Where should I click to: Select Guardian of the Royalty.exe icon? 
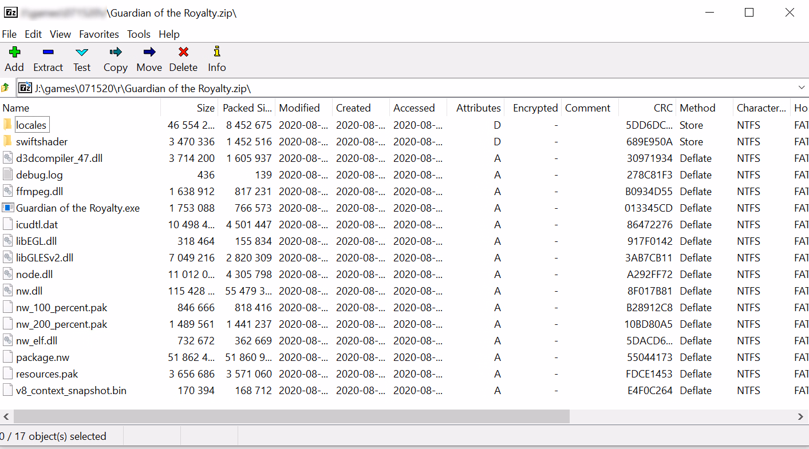pyautogui.click(x=7, y=208)
